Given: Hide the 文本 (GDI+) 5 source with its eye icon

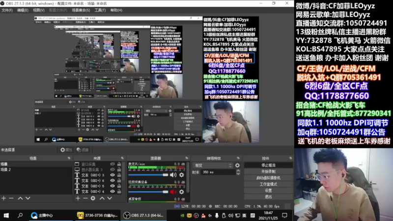Looking at the screenshot, I should 112,186.
